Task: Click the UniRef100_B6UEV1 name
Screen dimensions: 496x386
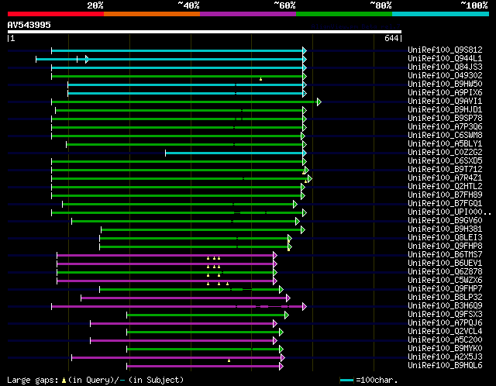Action: pyautogui.click(x=445, y=264)
